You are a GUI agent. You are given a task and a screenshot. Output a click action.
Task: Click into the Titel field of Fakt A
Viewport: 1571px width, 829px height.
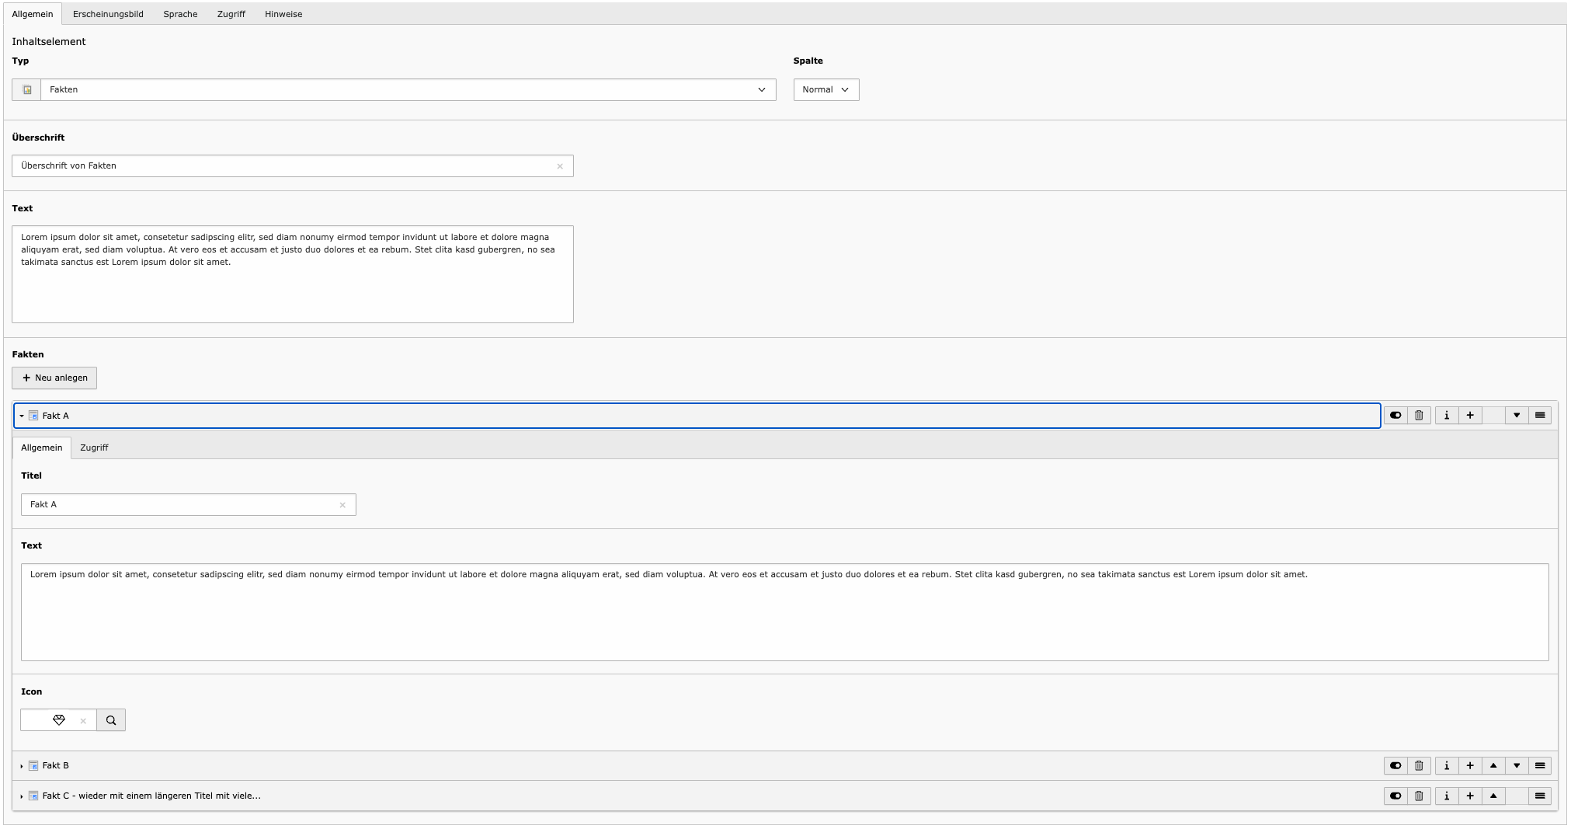pos(179,505)
